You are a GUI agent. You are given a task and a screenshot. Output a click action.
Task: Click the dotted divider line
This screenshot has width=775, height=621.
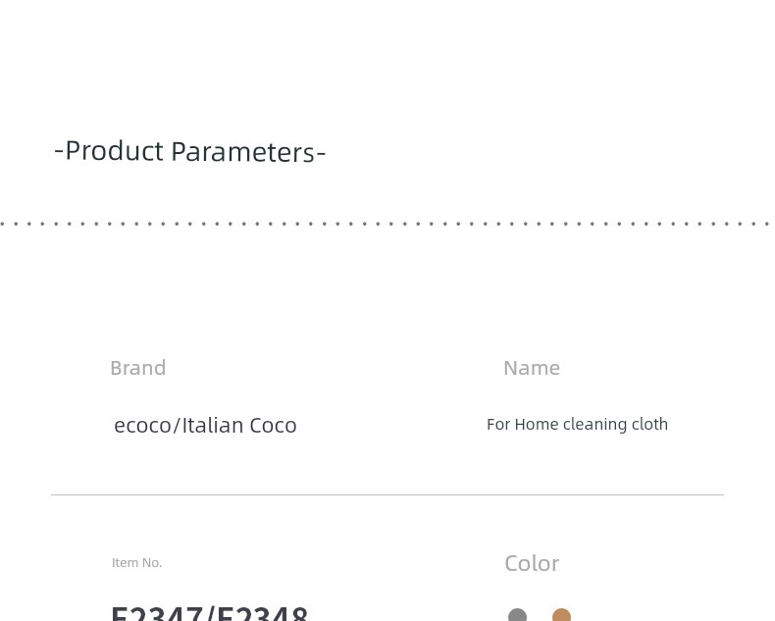pos(387,224)
